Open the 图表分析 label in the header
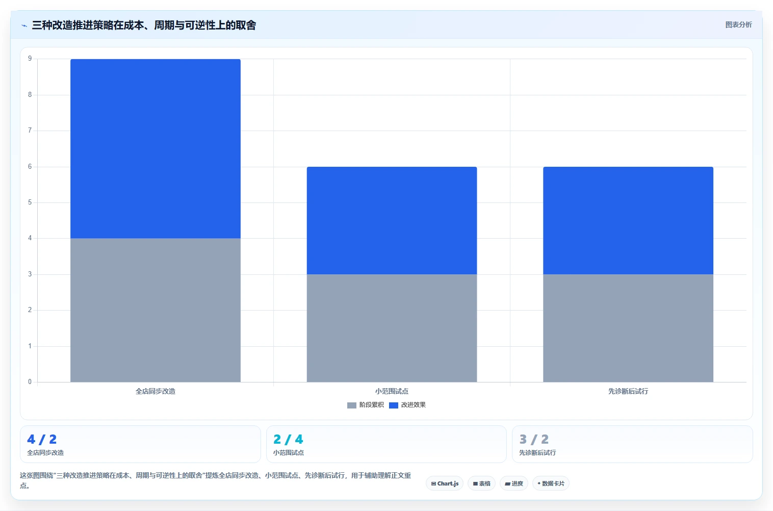Image resolution: width=773 pixels, height=511 pixels. [x=738, y=24]
